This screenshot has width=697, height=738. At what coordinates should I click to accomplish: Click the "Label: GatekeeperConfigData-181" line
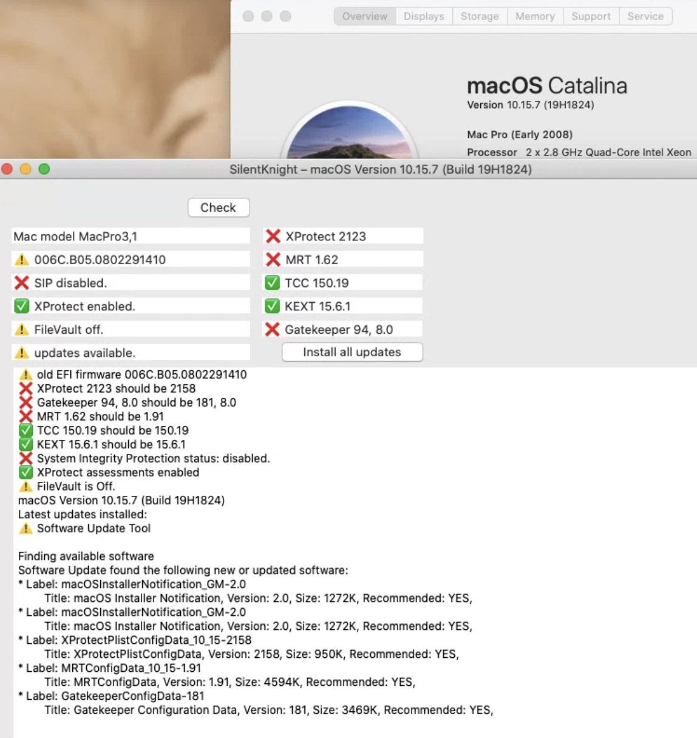point(111,696)
